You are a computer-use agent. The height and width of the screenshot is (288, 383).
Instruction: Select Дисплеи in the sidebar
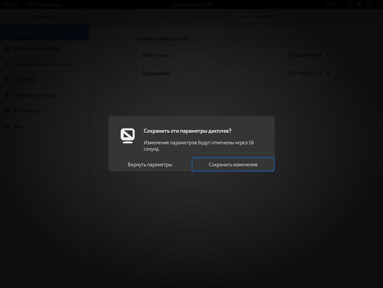pyautogui.click(x=23, y=32)
